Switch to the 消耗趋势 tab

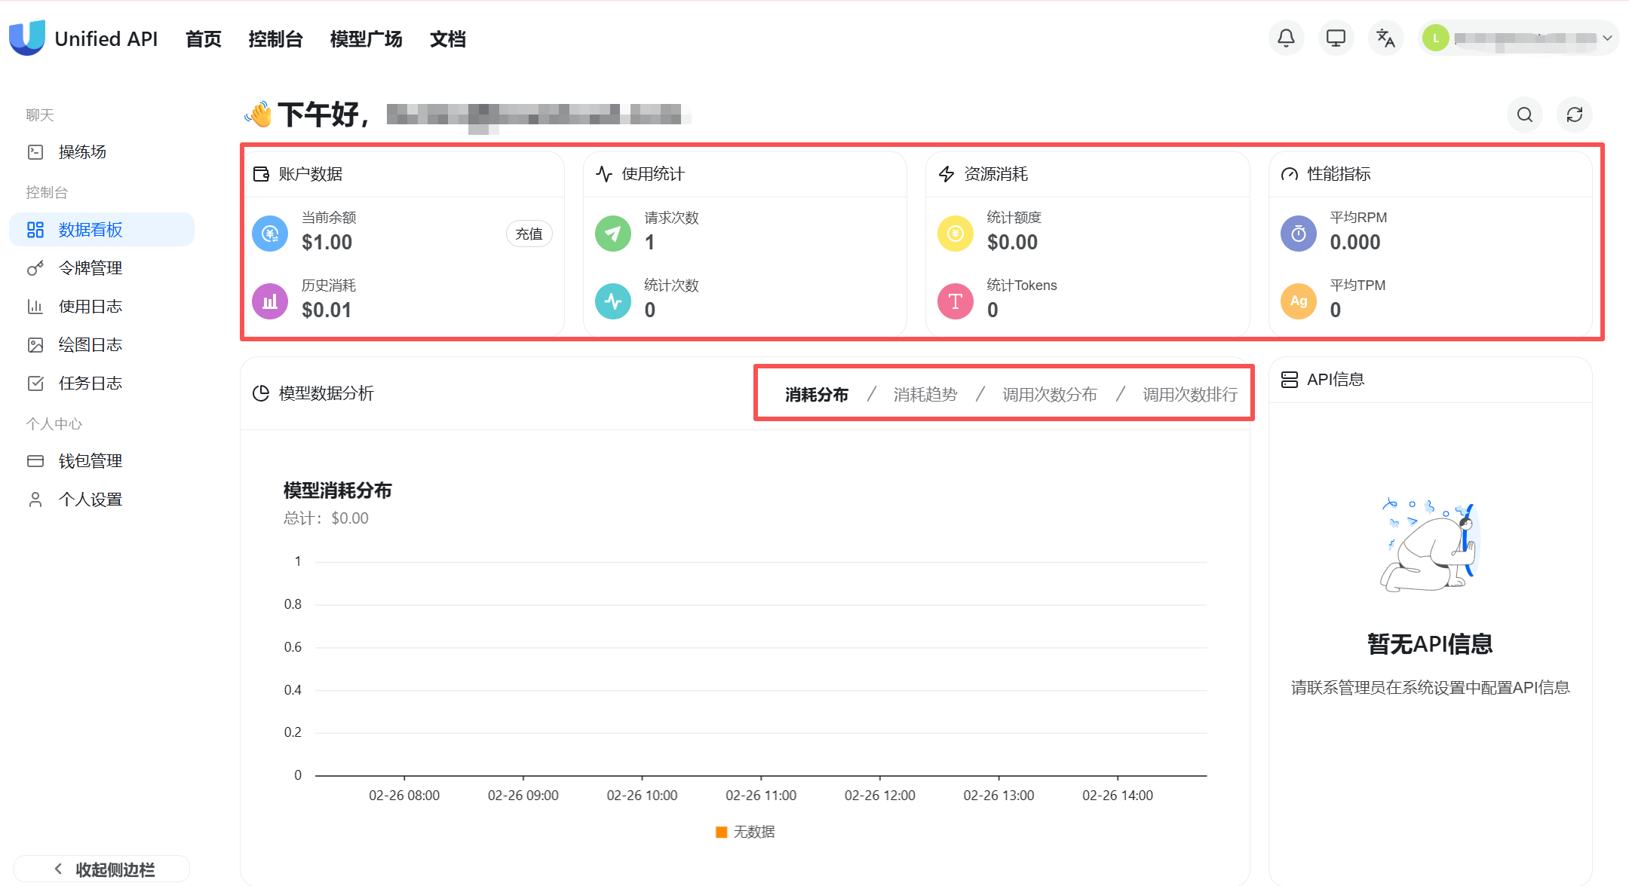925,394
